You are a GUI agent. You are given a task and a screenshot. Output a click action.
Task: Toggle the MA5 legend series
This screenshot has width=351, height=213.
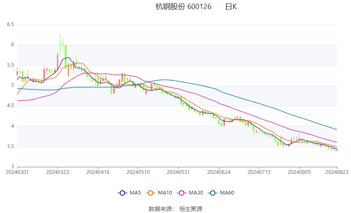129,193
